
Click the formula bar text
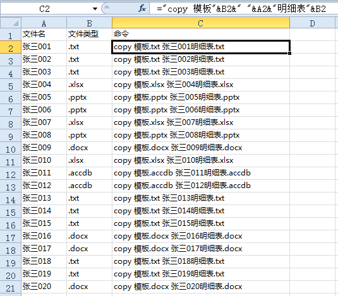coord(241,9)
